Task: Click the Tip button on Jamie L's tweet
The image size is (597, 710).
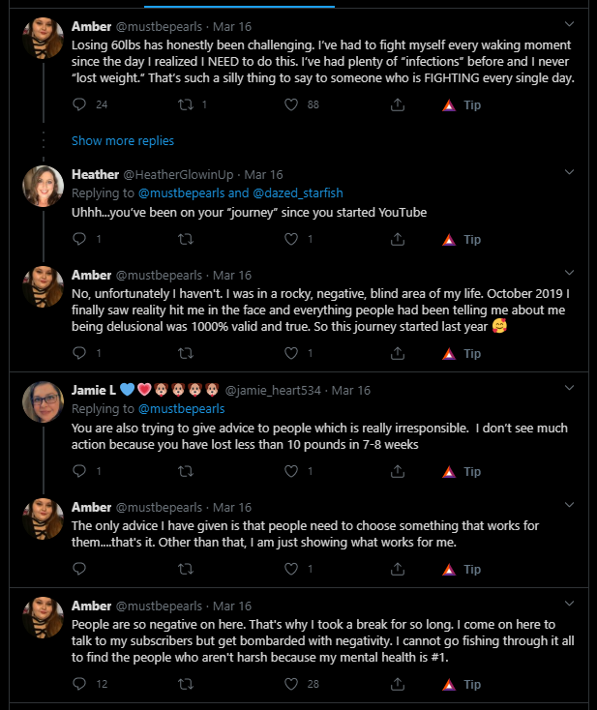Action: pos(462,471)
